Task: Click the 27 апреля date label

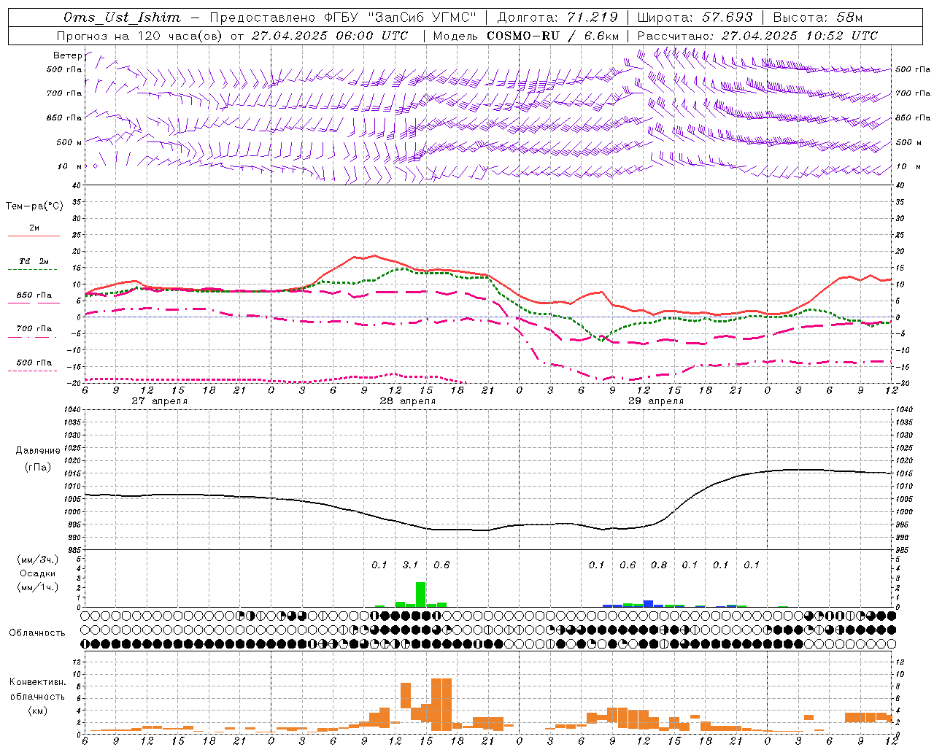Action: pyautogui.click(x=159, y=401)
